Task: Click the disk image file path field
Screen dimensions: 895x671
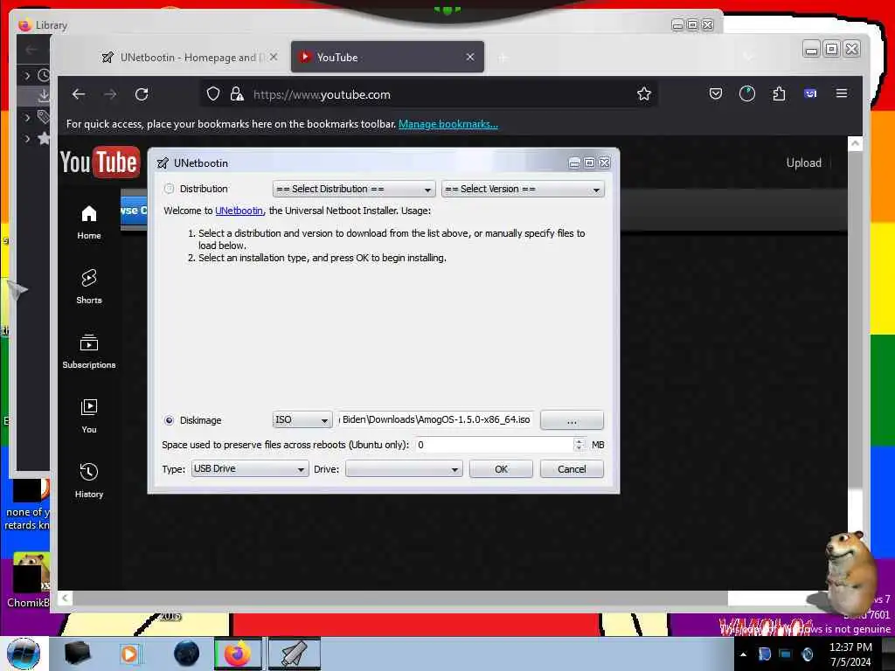Action: coord(437,420)
